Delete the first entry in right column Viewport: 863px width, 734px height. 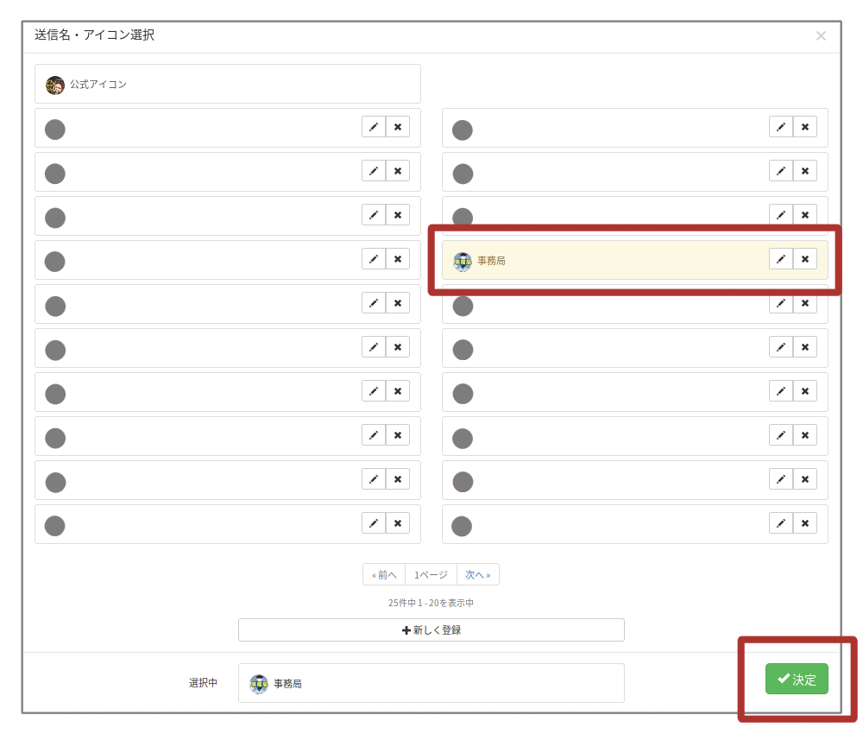point(805,127)
